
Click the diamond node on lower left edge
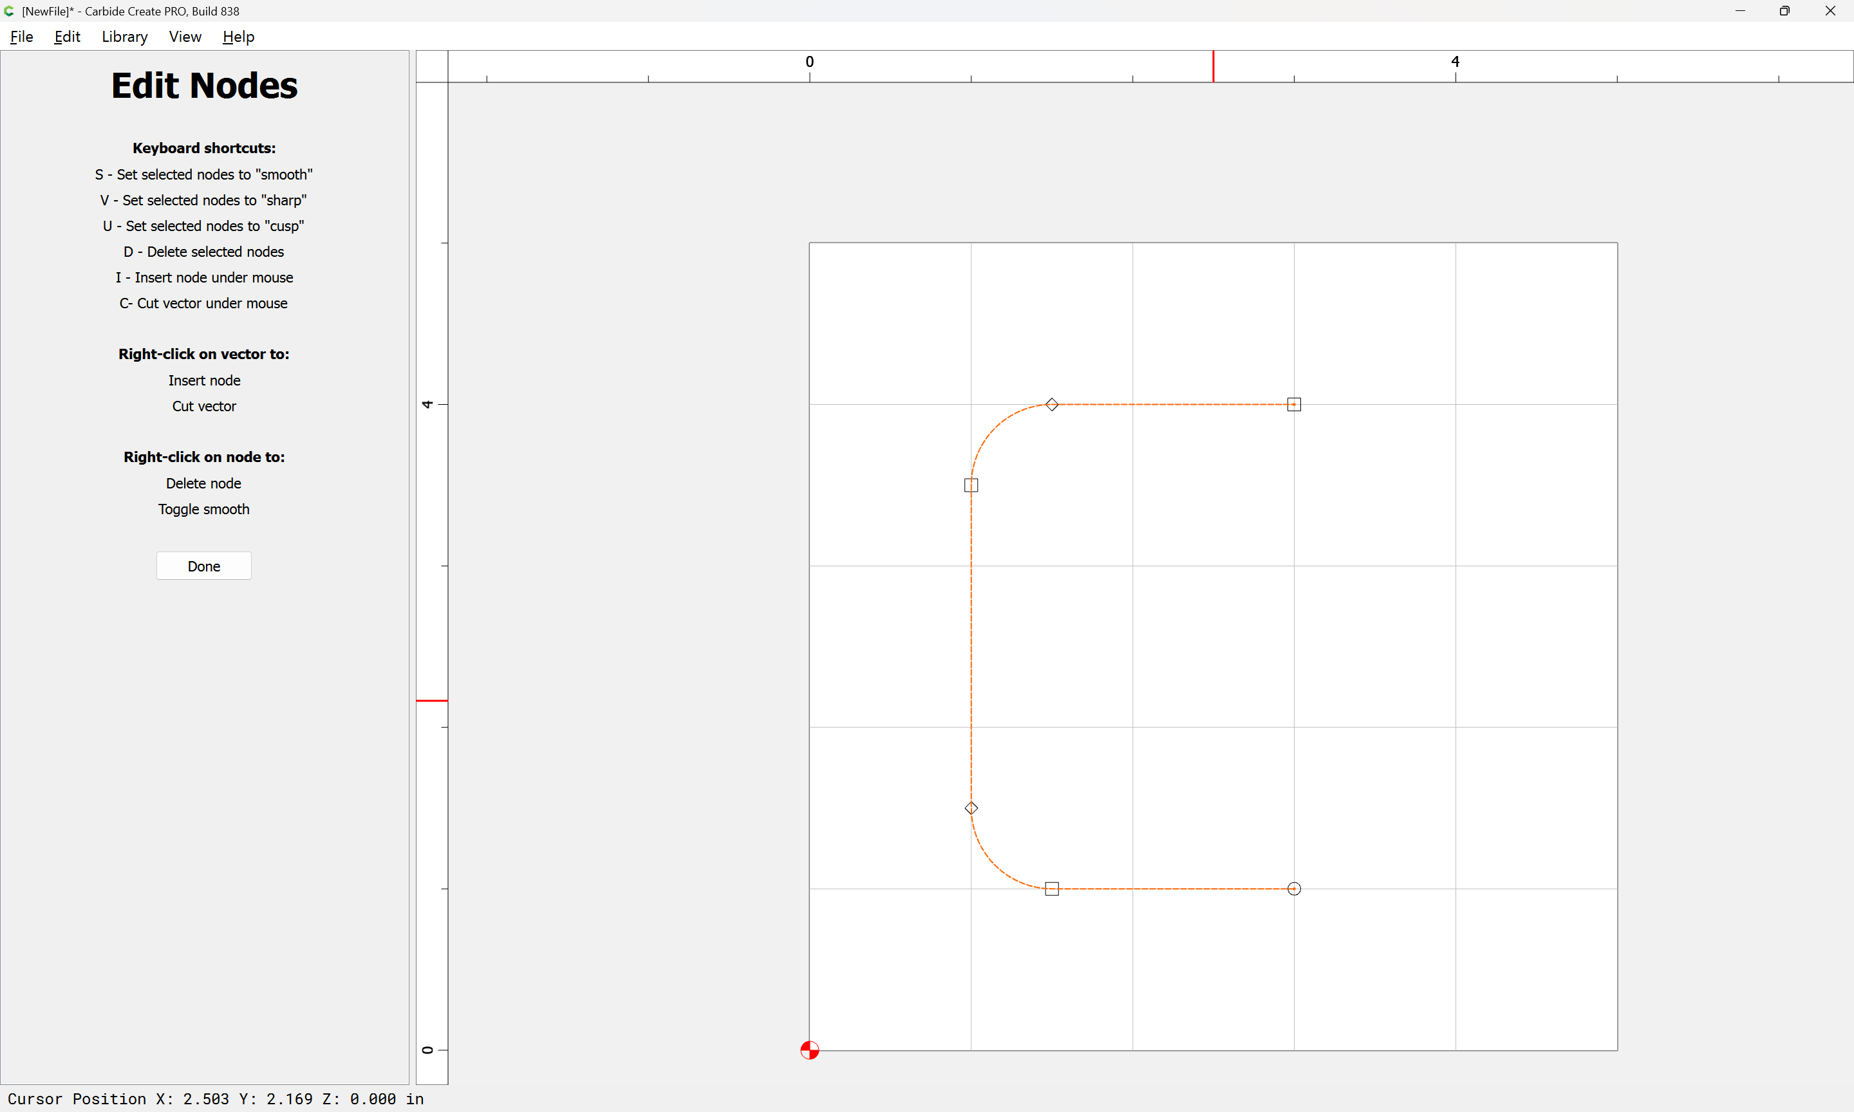(x=971, y=808)
